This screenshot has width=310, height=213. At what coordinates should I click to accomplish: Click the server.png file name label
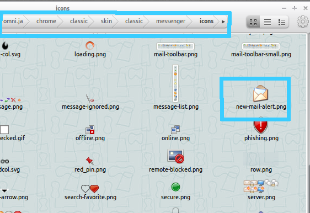click(261, 197)
